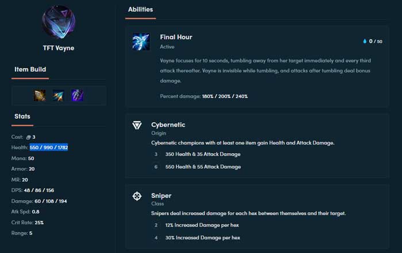Viewport: 402px width, 253px height.
Task: Click the Final Hour ability title
Action: (x=176, y=37)
